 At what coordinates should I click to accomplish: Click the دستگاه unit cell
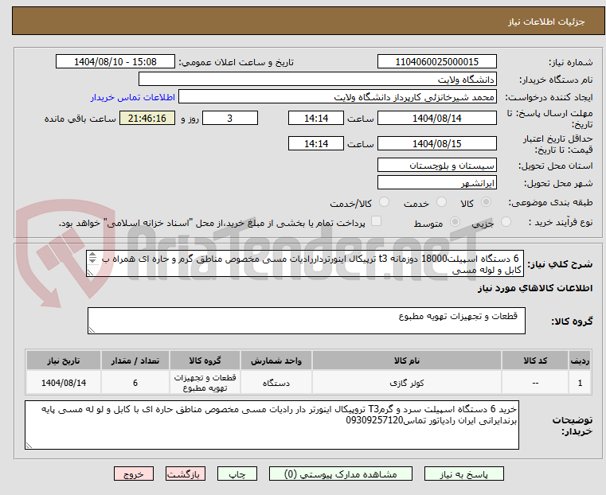276,383
